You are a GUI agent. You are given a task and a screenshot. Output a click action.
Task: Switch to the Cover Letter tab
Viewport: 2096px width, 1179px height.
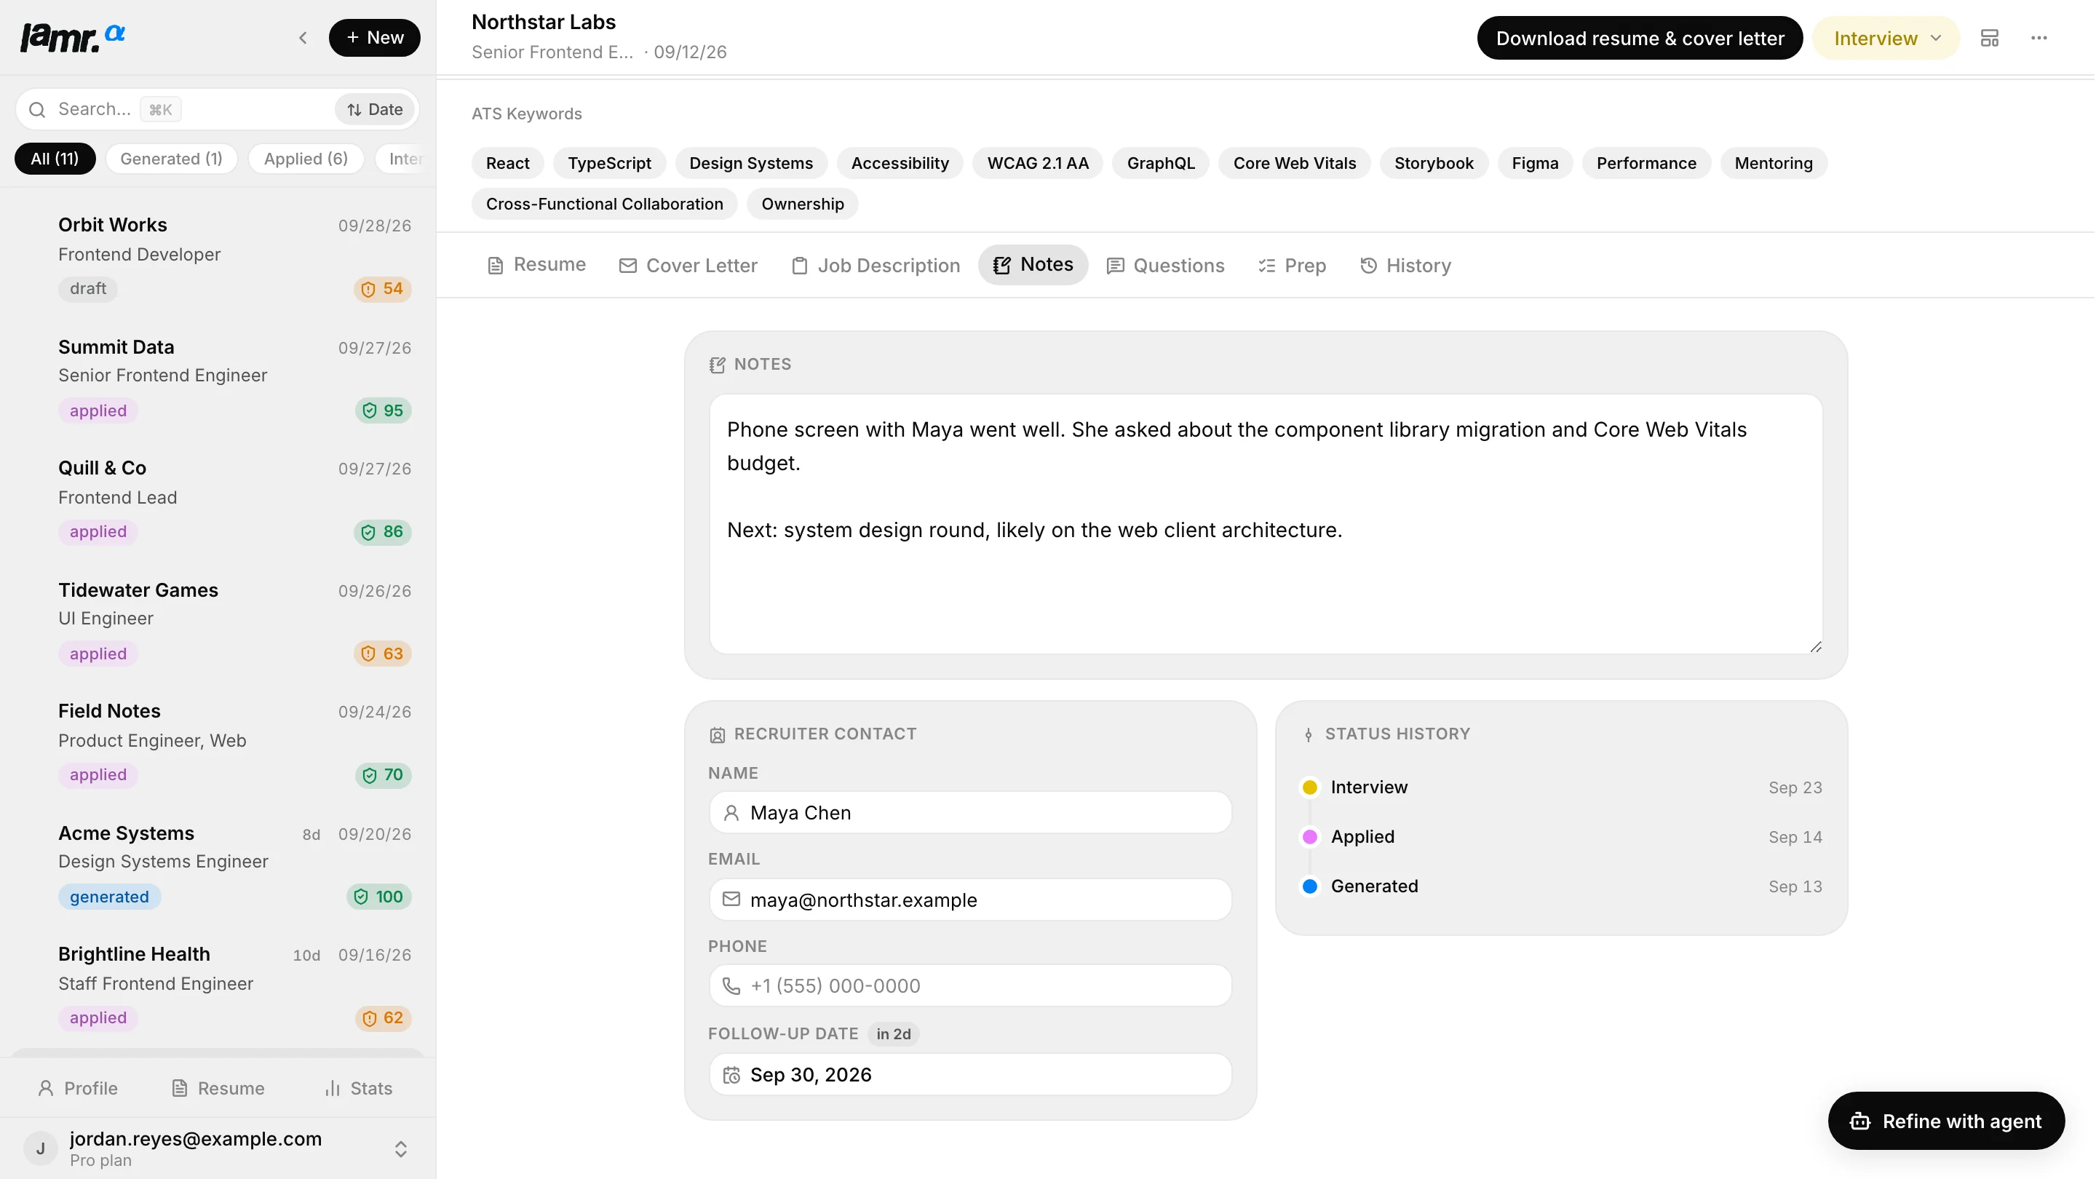pos(688,265)
